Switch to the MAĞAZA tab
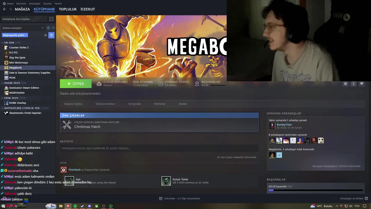The width and height of the screenshot is (371, 209). coord(22,9)
